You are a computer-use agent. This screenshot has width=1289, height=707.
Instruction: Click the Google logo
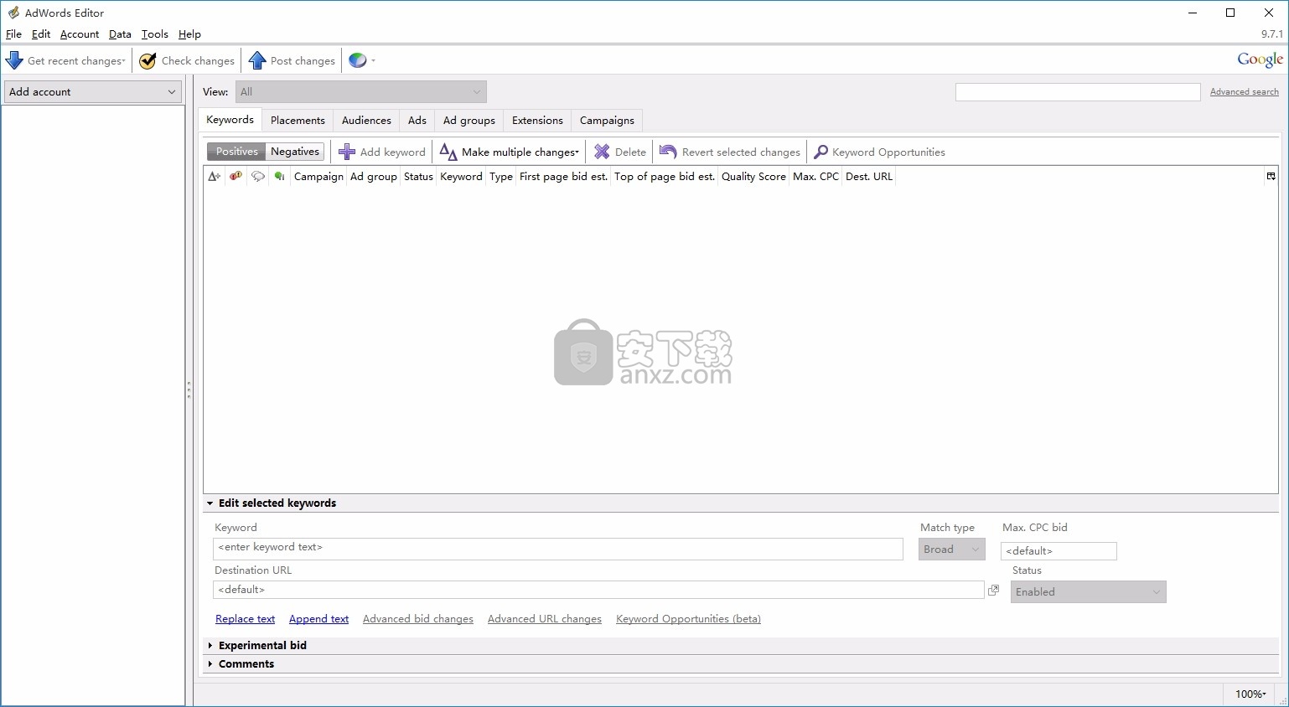click(1260, 59)
